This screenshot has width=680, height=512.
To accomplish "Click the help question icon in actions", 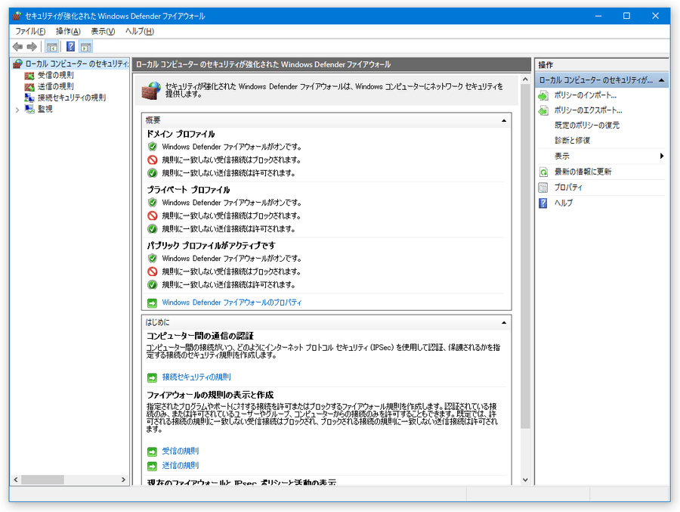I will click(x=543, y=203).
